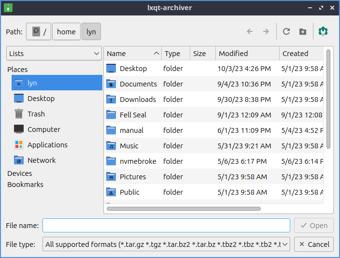Image resolution: width=340 pixels, height=258 pixels.
Task: Open Network in the Places sidebar
Action: [41, 160]
